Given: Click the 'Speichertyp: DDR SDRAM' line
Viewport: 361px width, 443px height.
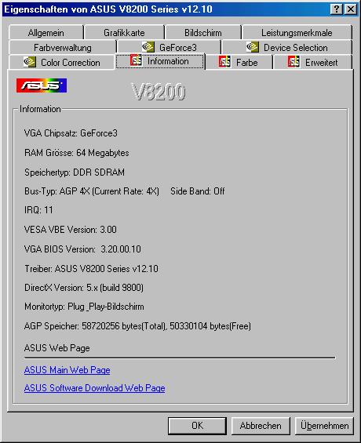Looking at the screenshot, I should pyautogui.click(x=75, y=172).
